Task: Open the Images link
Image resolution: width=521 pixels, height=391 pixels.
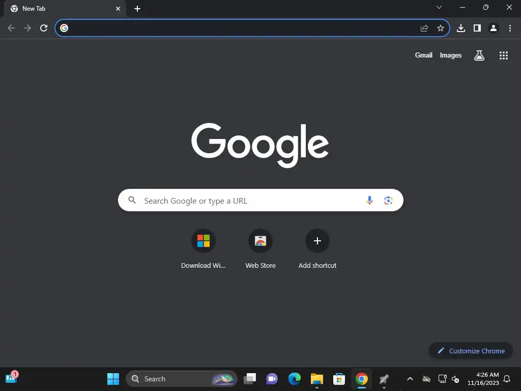Action: 451,55
